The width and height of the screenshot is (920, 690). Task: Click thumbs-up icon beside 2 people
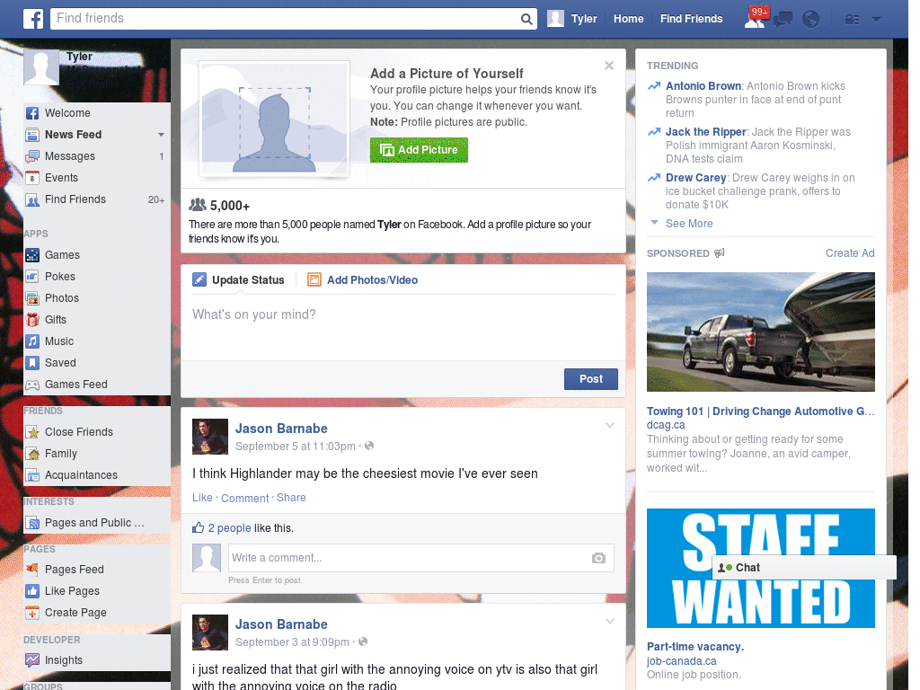[x=199, y=527]
